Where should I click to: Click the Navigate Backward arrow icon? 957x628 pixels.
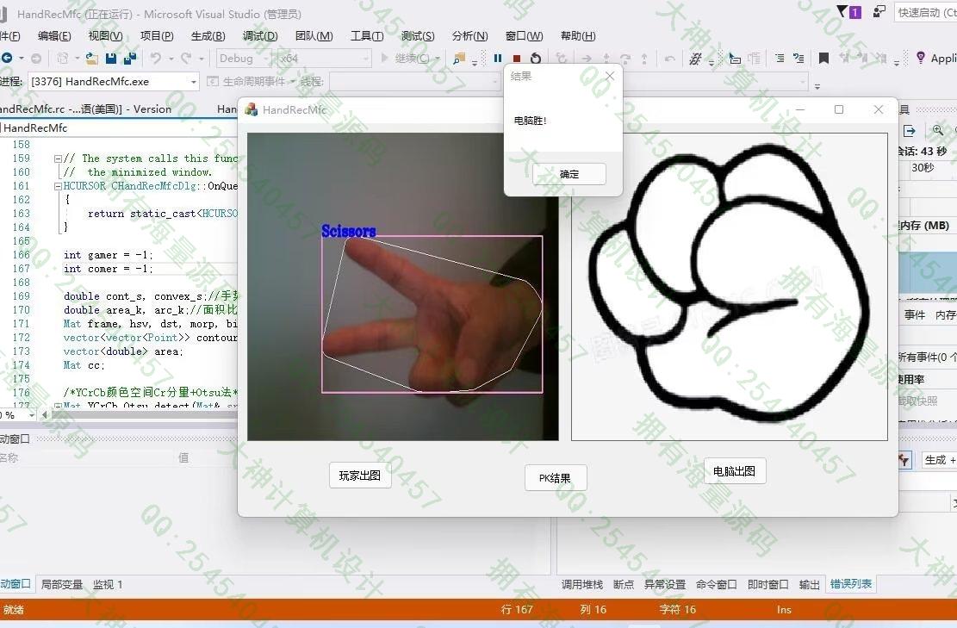[x=8, y=58]
